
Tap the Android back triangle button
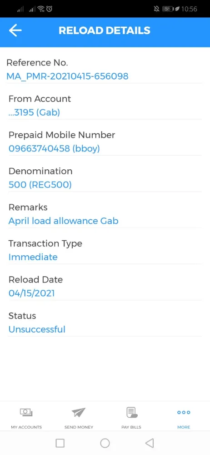[x=150, y=443]
